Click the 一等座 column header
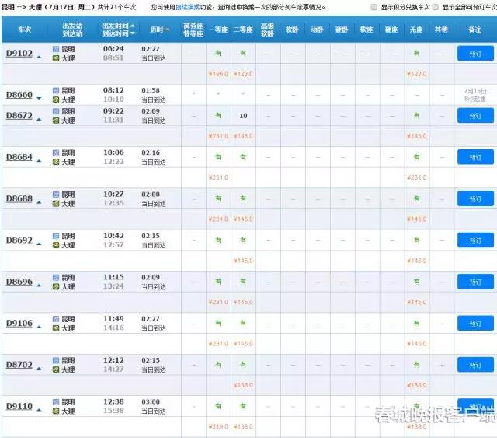Viewport: 497px width, 438px height. pos(218,30)
